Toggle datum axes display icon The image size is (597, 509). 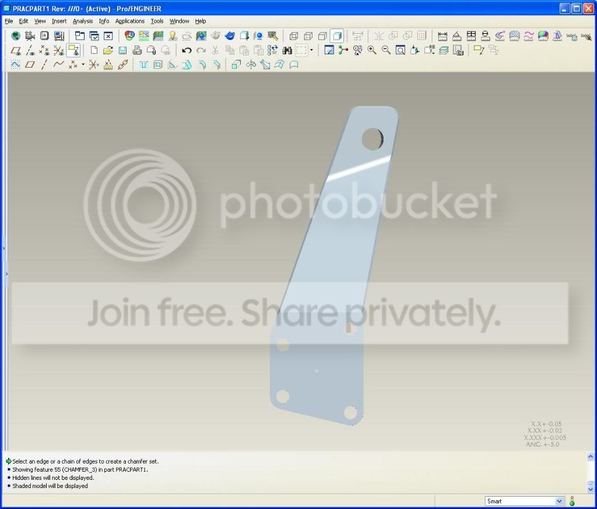click(x=30, y=50)
